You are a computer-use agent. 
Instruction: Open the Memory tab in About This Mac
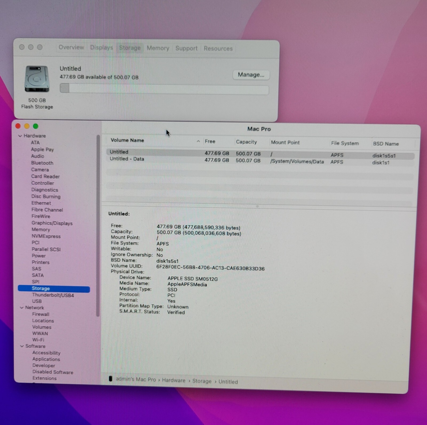click(158, 48)
